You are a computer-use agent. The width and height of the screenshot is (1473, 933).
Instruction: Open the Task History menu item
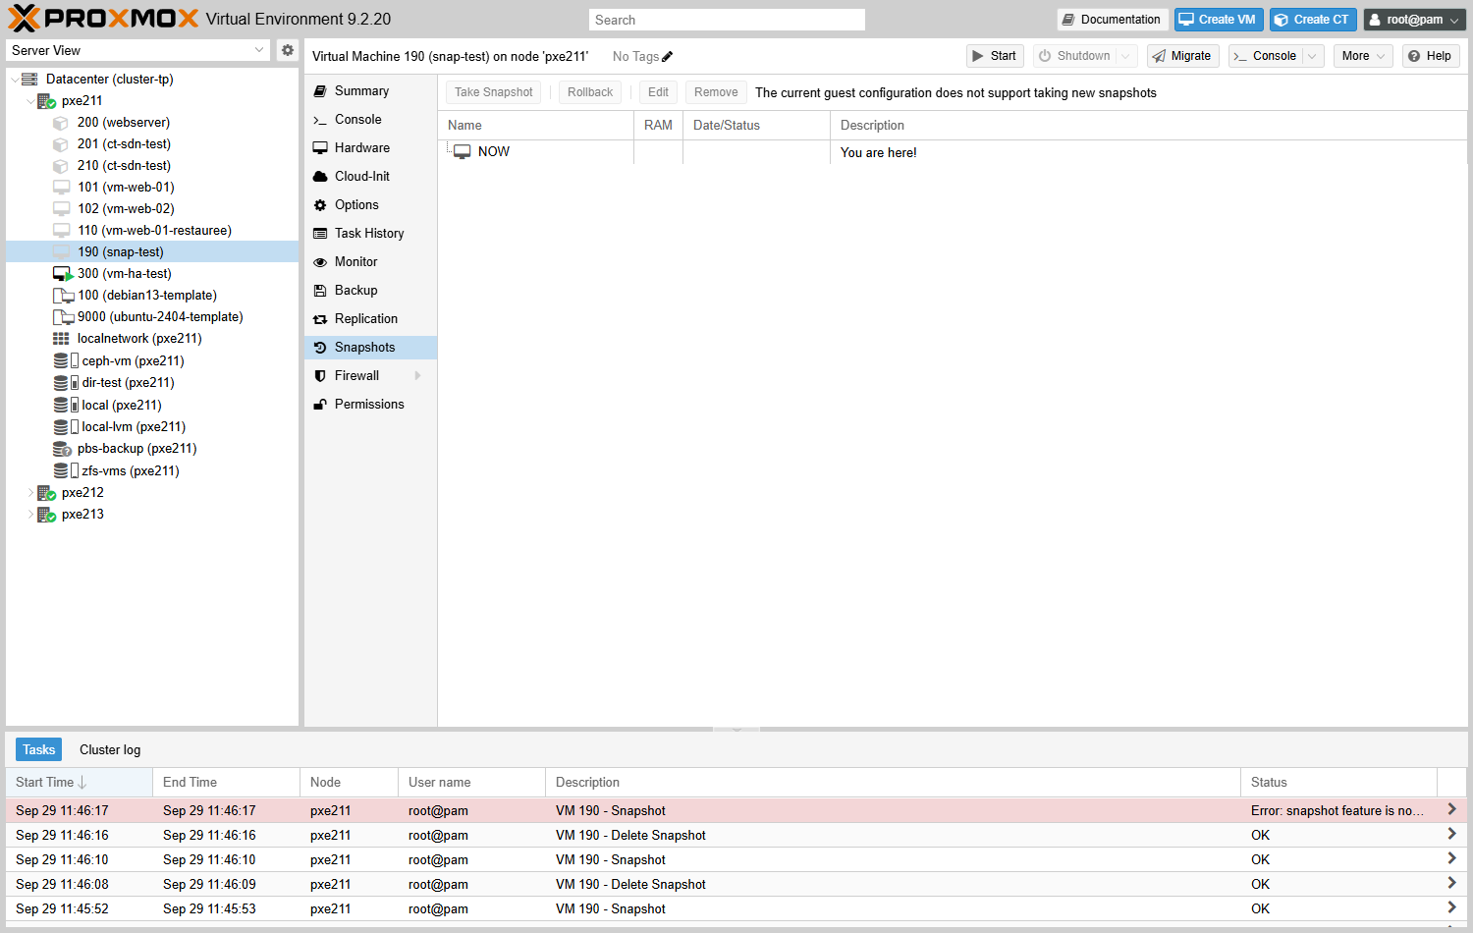click(x=370, y=234)
